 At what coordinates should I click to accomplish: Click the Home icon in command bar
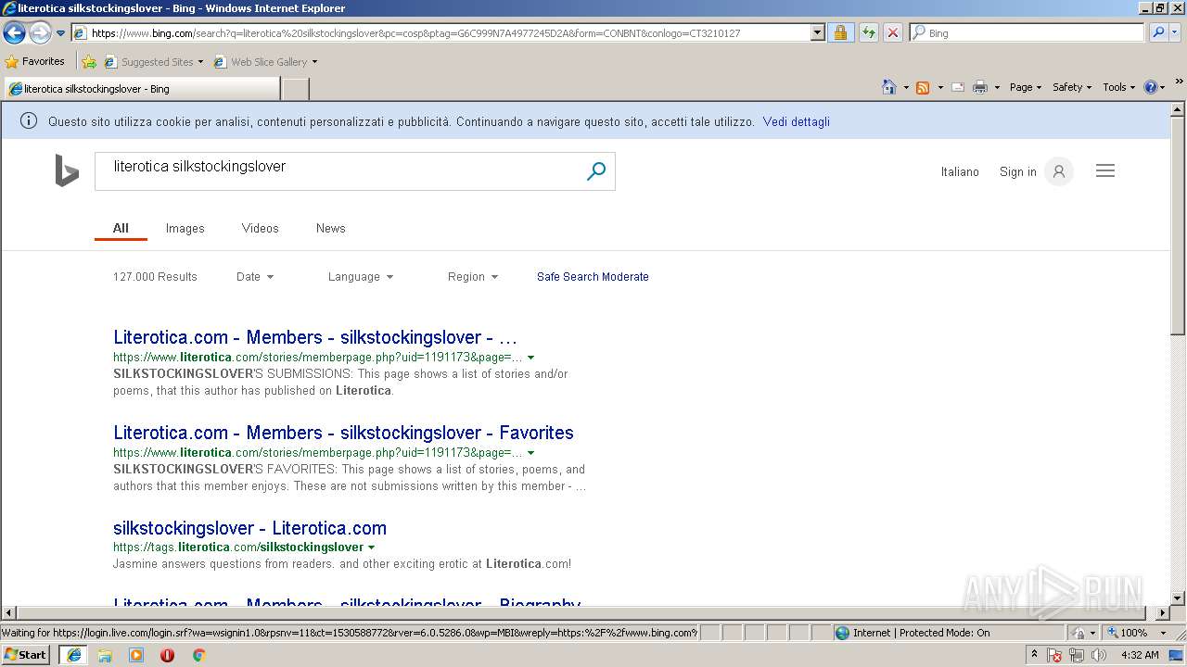tap(889, 87)
